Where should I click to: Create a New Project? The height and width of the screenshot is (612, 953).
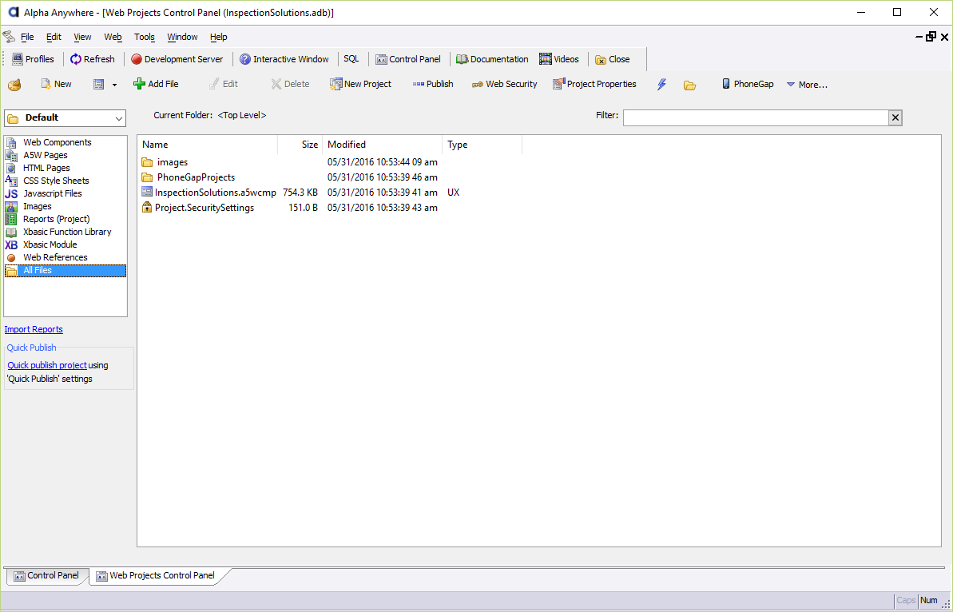click(x=360, y=84)
